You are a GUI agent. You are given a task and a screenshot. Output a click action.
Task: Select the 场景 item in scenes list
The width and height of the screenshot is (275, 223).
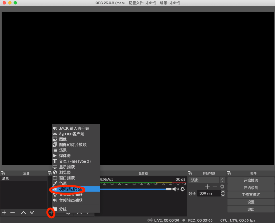pyautogui.click(x=24, y=178)
